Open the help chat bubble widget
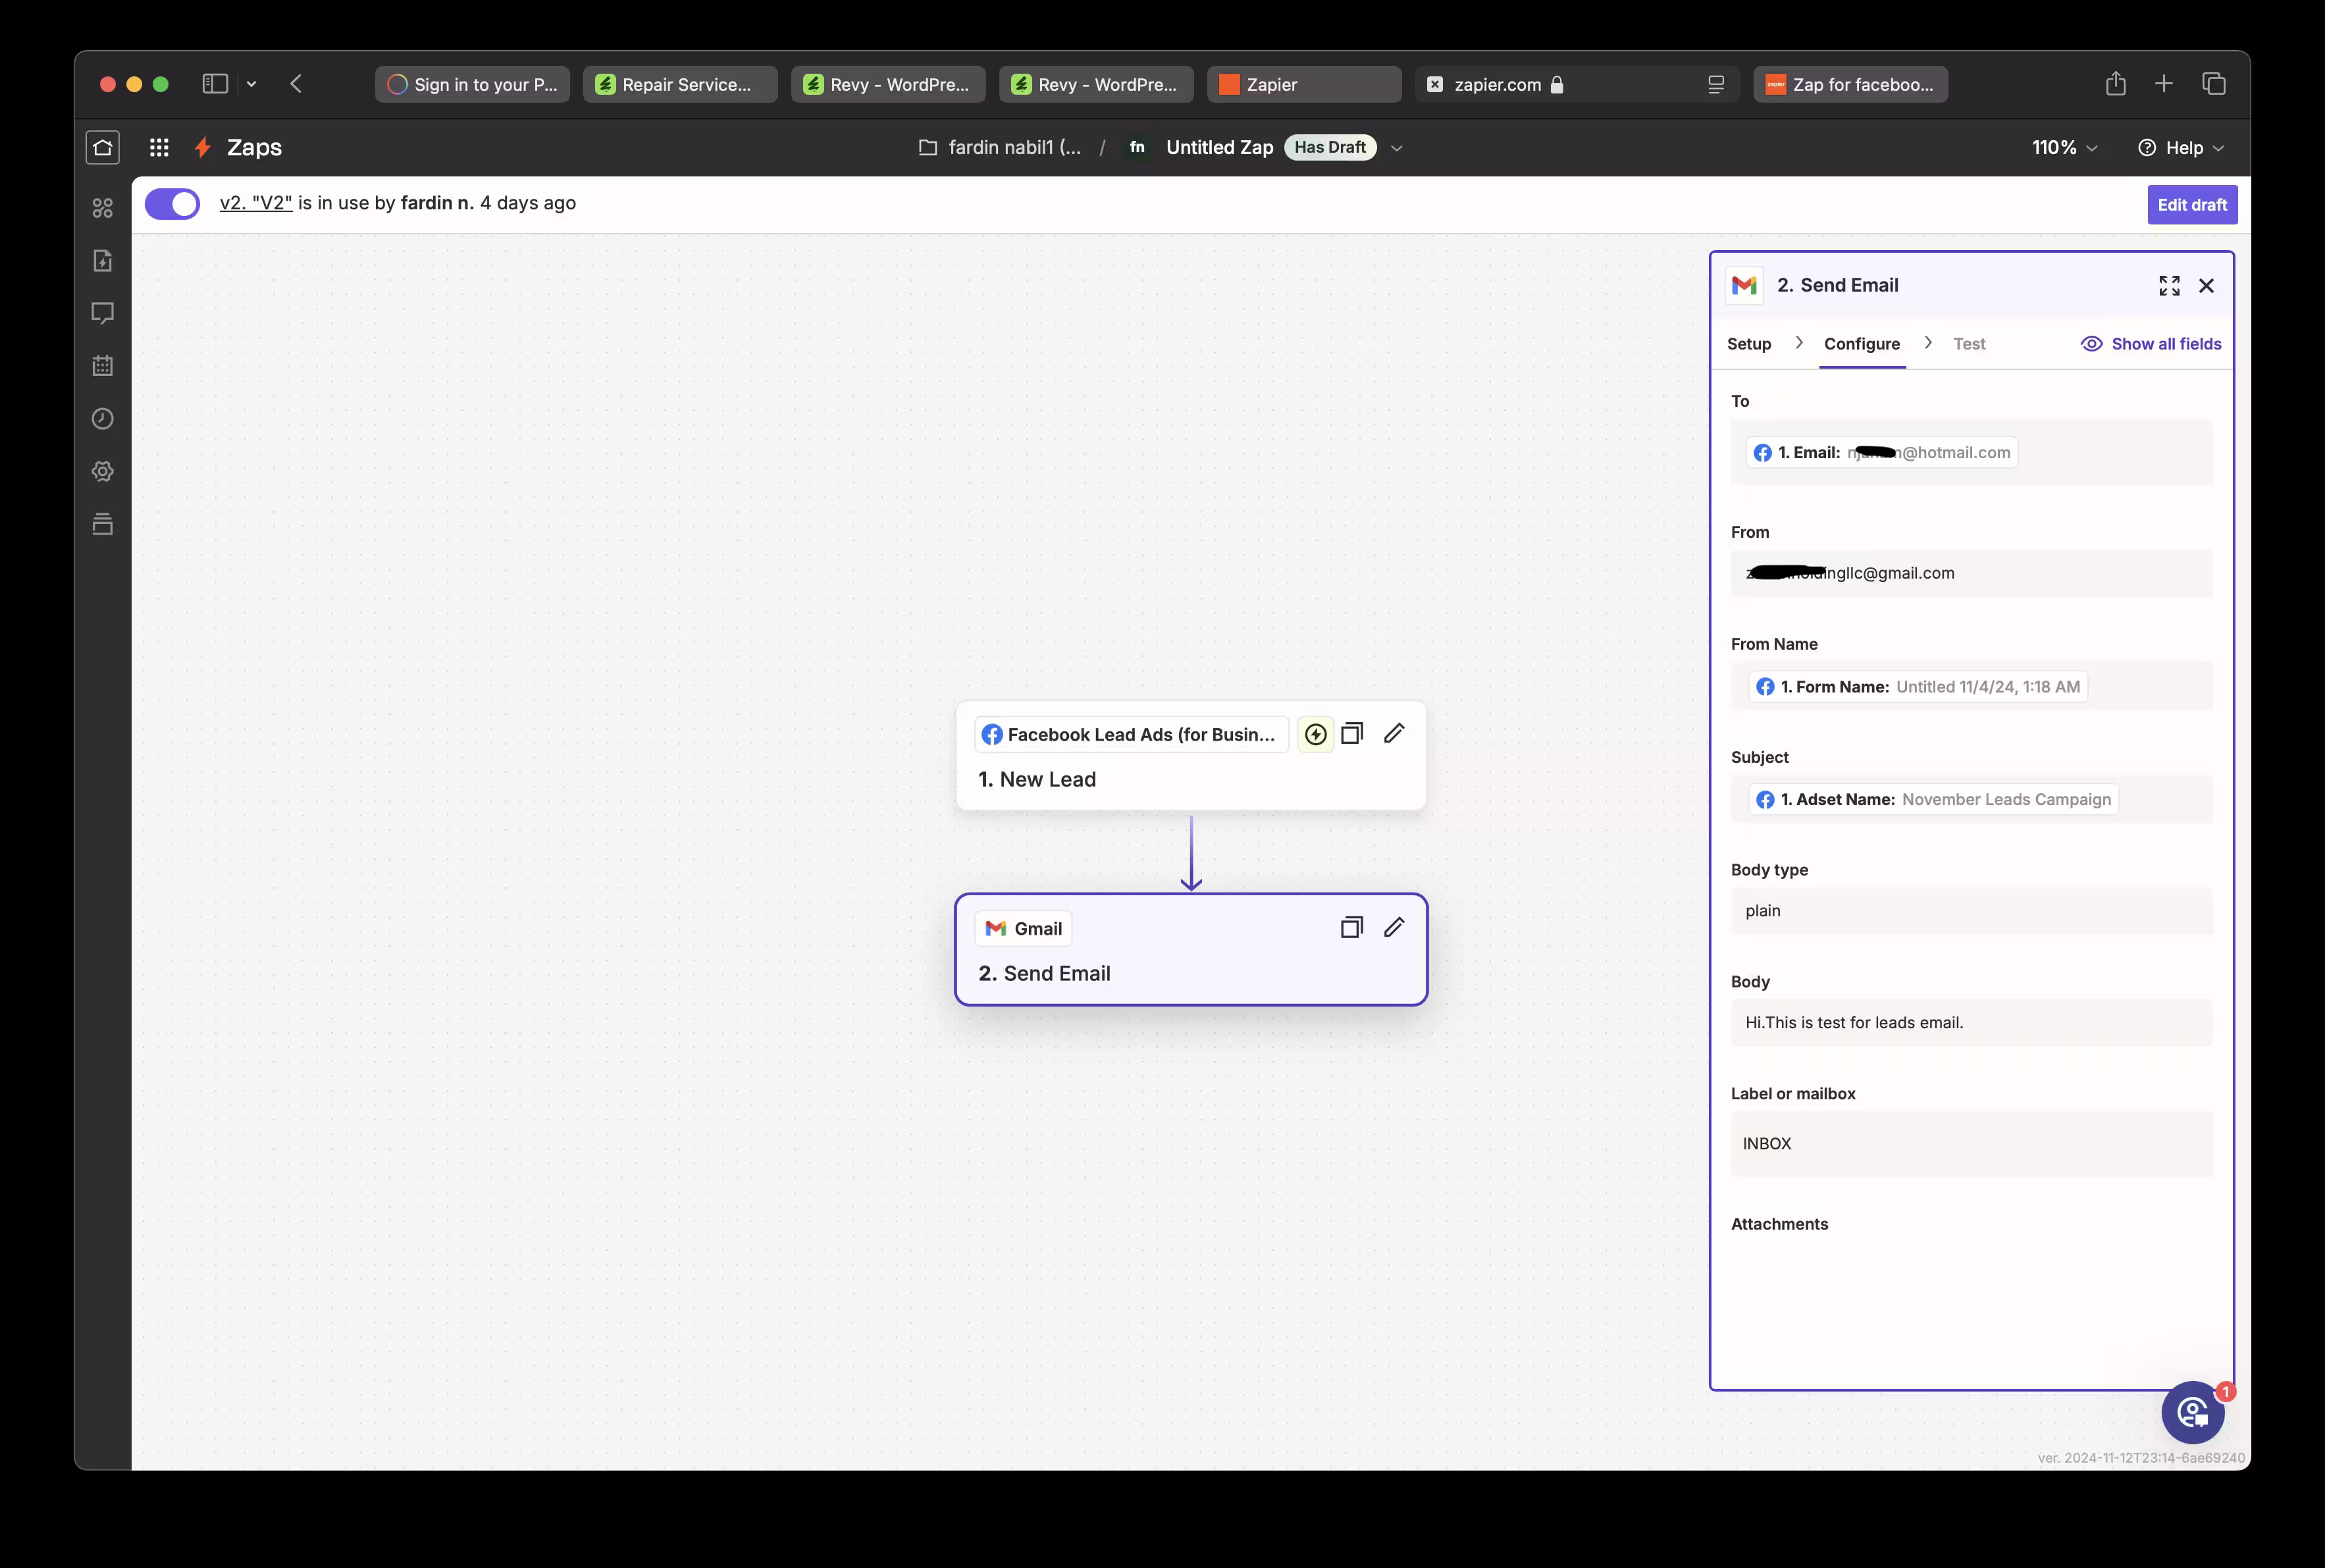The image size is (2325, 1568). point(2192,1412)
